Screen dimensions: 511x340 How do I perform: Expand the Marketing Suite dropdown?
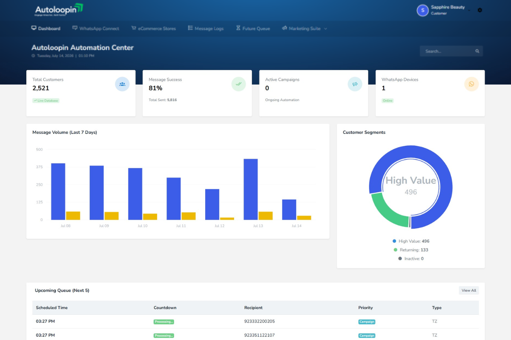(x=304, y=28)
